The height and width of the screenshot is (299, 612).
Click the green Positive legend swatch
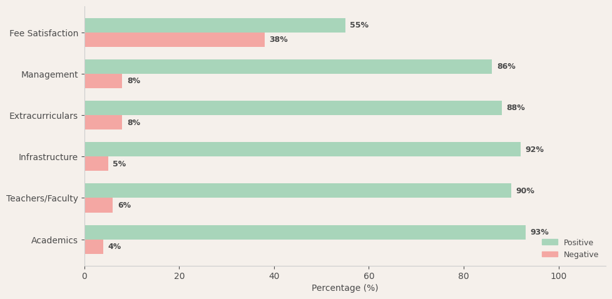(x=549, y=243)
